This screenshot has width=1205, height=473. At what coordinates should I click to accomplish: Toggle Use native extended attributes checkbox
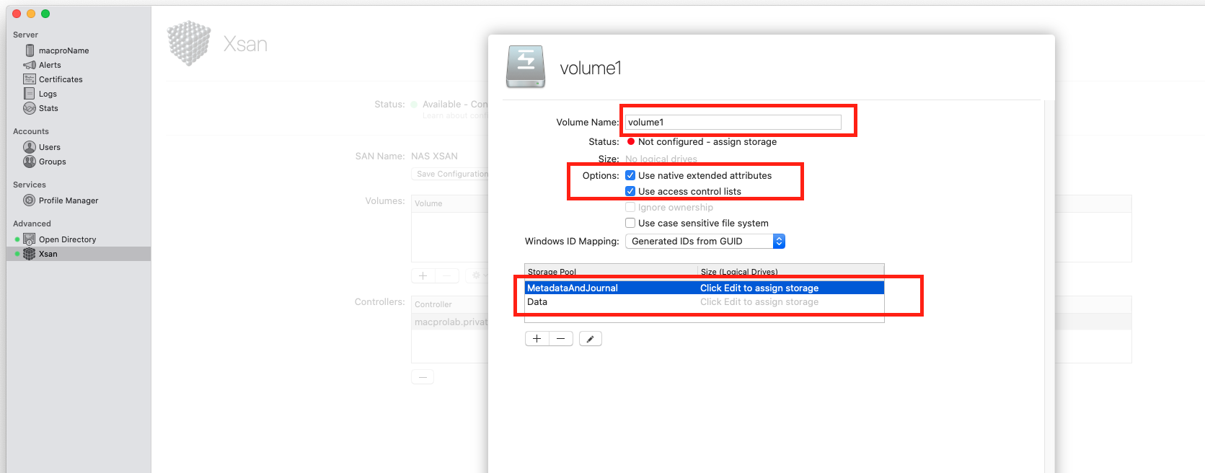630,175
